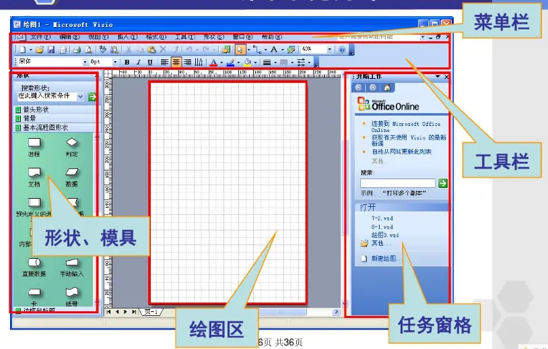Open the line ends dropdown arrow
Viewport: 548px width, 349px height.
click(309, 63)
